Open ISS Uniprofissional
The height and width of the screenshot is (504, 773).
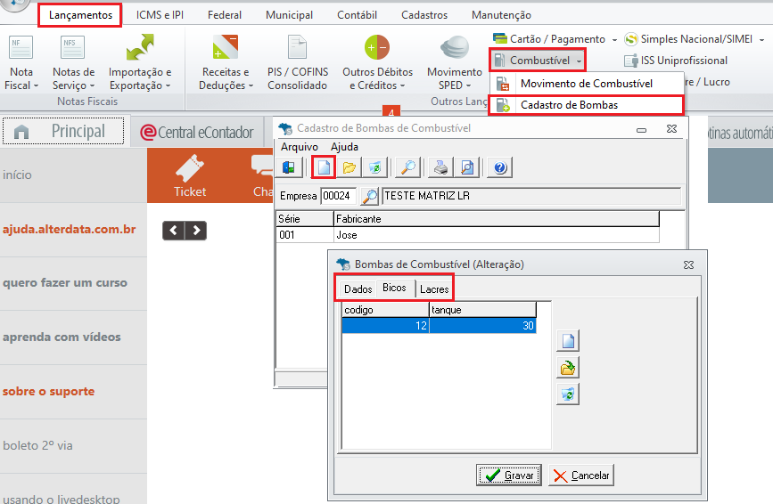(x=676, y=61)
